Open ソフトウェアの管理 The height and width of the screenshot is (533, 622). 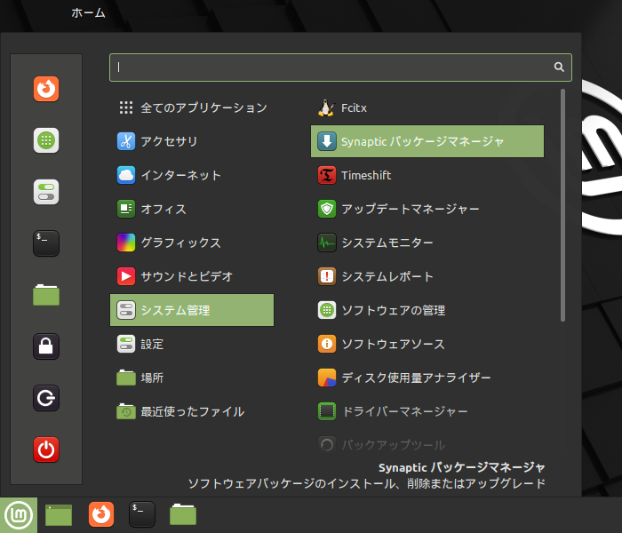pyautogui.click(x=427, y=310)
